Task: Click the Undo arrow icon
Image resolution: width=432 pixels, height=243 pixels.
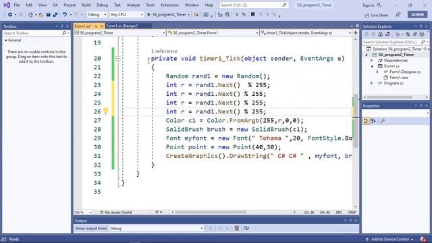Action: (65, 15)
